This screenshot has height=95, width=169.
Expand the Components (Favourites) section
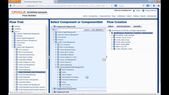pos(52,89)
